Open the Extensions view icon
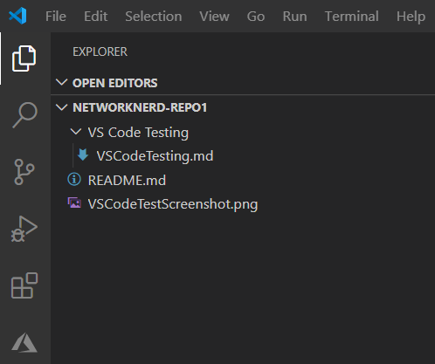 click(x=24, y=285)
